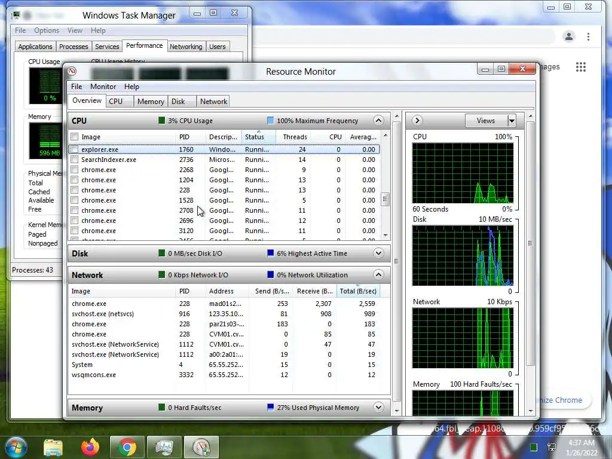Click the Resource Monitor title bar icon
612x459 pixels.
tap(72, 71)
